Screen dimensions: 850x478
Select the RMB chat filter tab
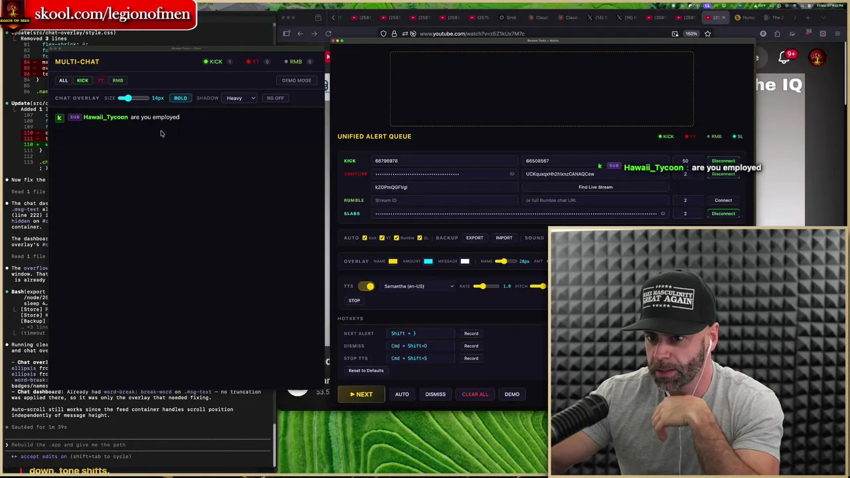point(118,80)
